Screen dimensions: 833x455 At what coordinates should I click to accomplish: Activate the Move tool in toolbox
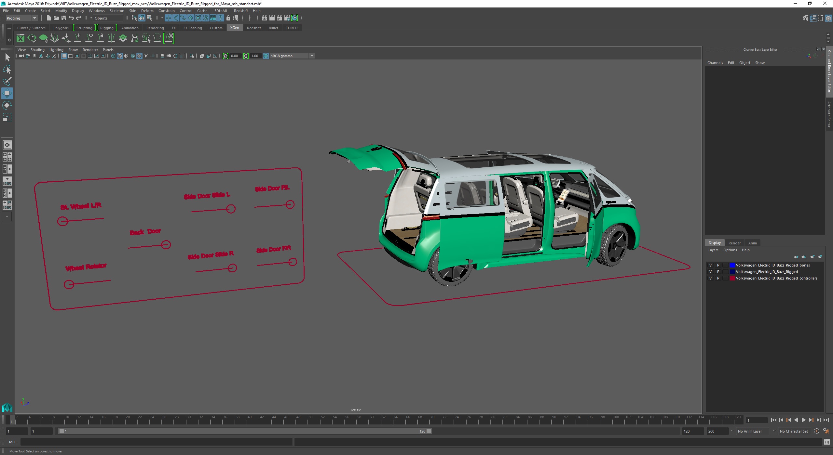[x=7, y=93]
